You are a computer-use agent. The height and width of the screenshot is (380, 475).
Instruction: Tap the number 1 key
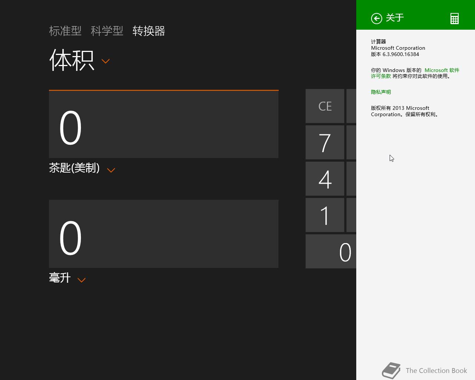[x=325, y=215]
